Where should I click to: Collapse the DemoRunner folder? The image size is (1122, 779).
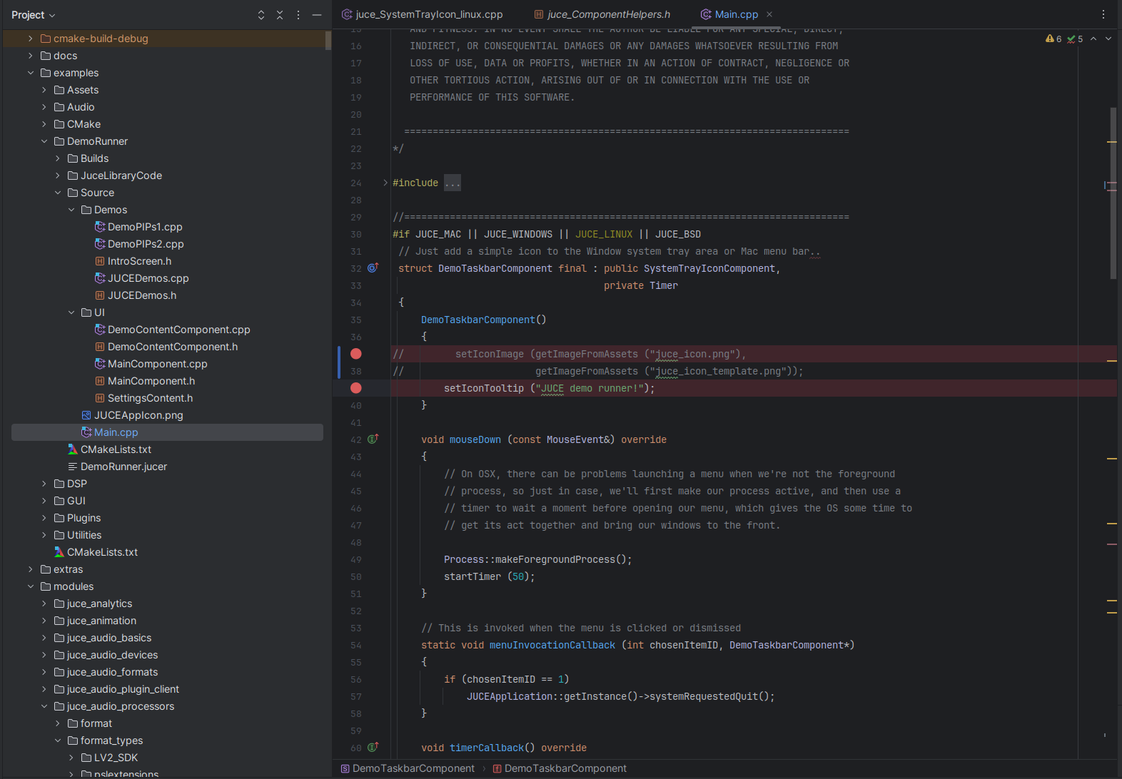pyautogui.click(x=44, y=141)
